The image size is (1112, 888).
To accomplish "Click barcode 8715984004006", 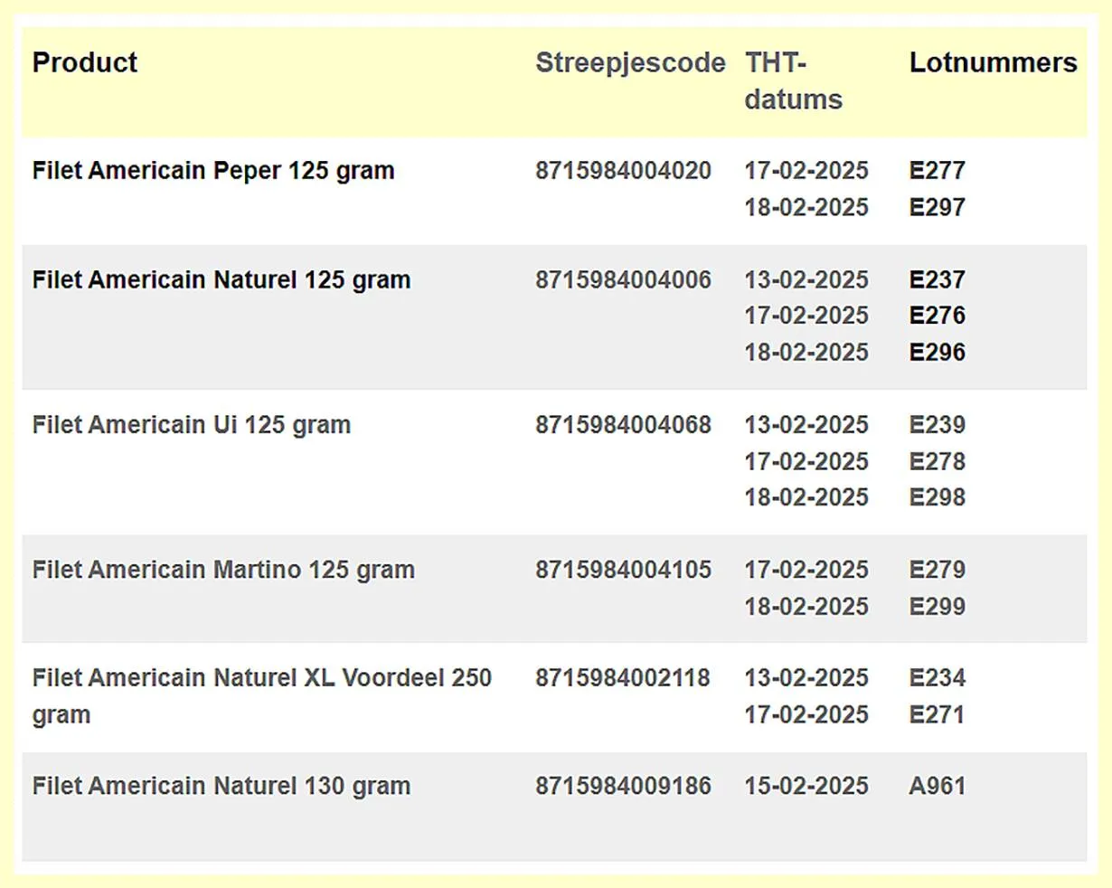I will tap(623, 280).
